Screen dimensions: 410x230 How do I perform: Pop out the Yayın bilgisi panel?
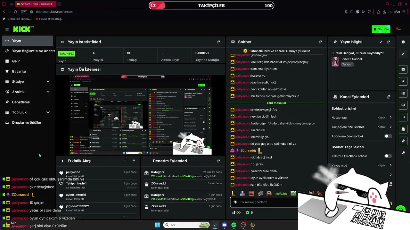389,42
